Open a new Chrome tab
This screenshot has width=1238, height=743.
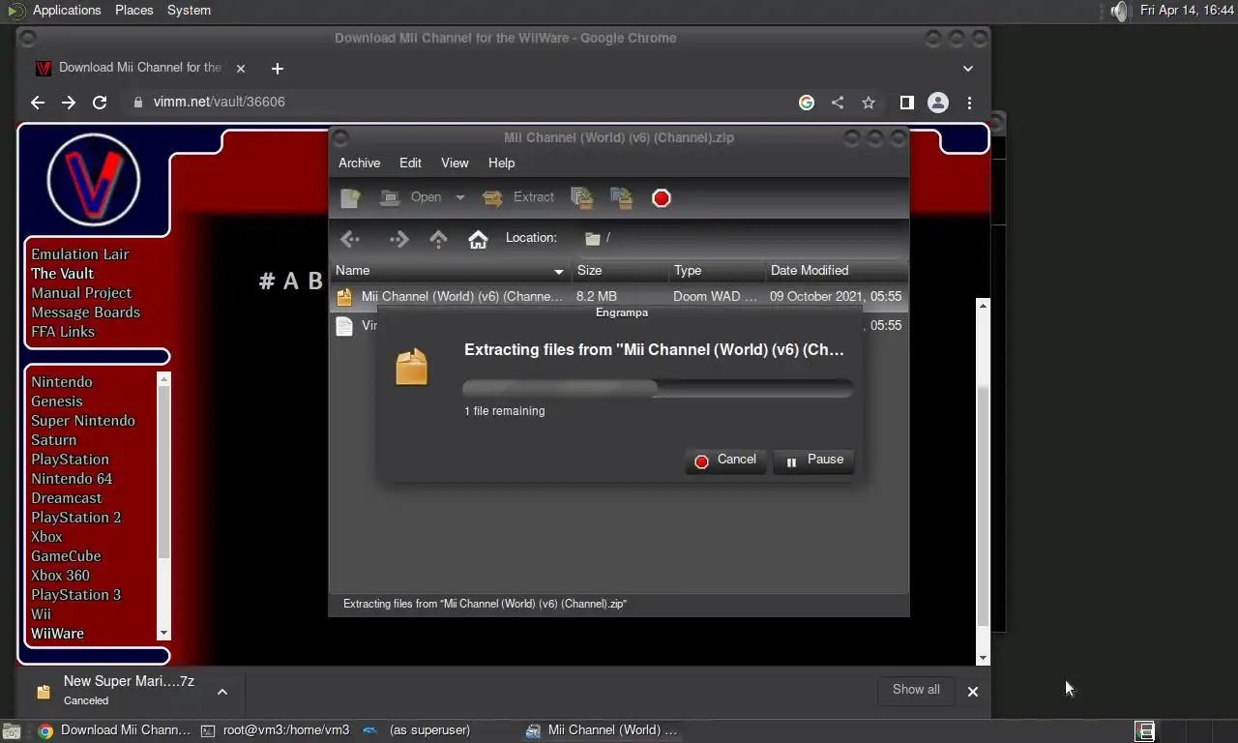[278, 69]
